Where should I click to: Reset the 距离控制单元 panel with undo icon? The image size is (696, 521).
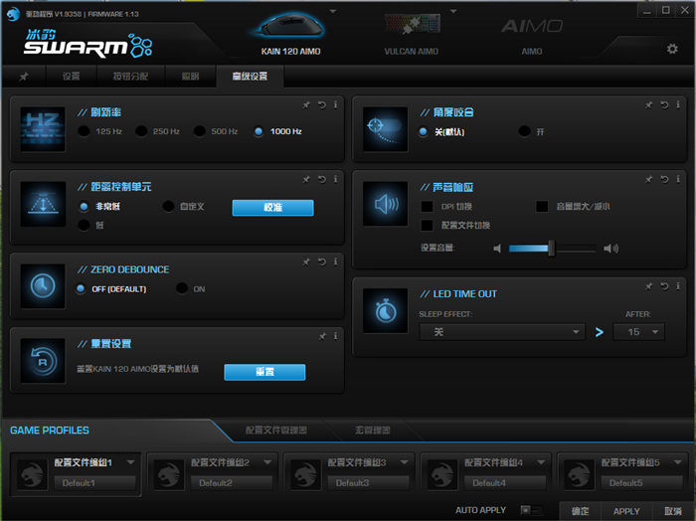pos(321,179)
